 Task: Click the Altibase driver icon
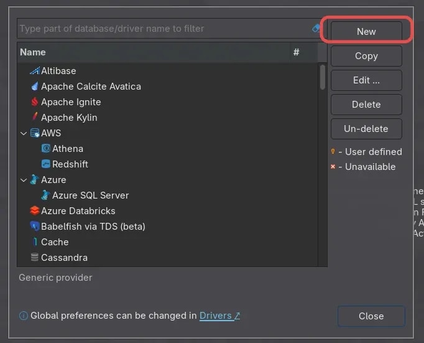(35, 71)
